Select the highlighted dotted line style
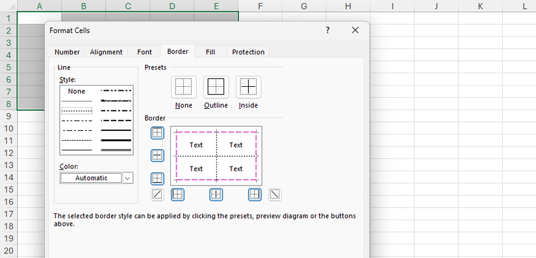 [77, 111]
